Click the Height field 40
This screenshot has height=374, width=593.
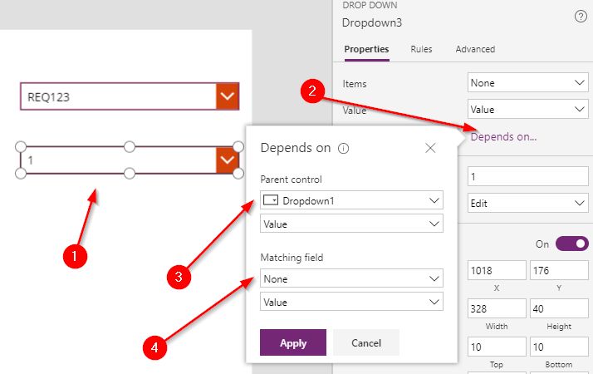[x=559, y=308]
